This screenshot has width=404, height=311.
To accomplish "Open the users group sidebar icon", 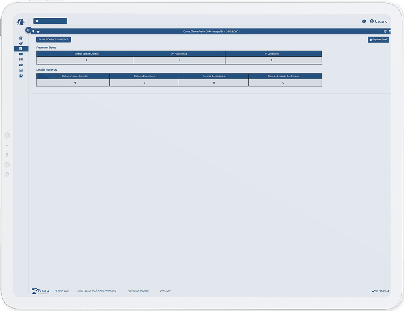I will [21, 76].
